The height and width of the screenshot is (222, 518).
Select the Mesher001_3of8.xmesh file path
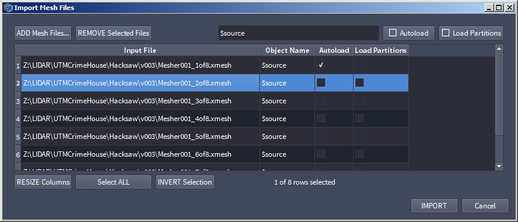pos(140,101)
